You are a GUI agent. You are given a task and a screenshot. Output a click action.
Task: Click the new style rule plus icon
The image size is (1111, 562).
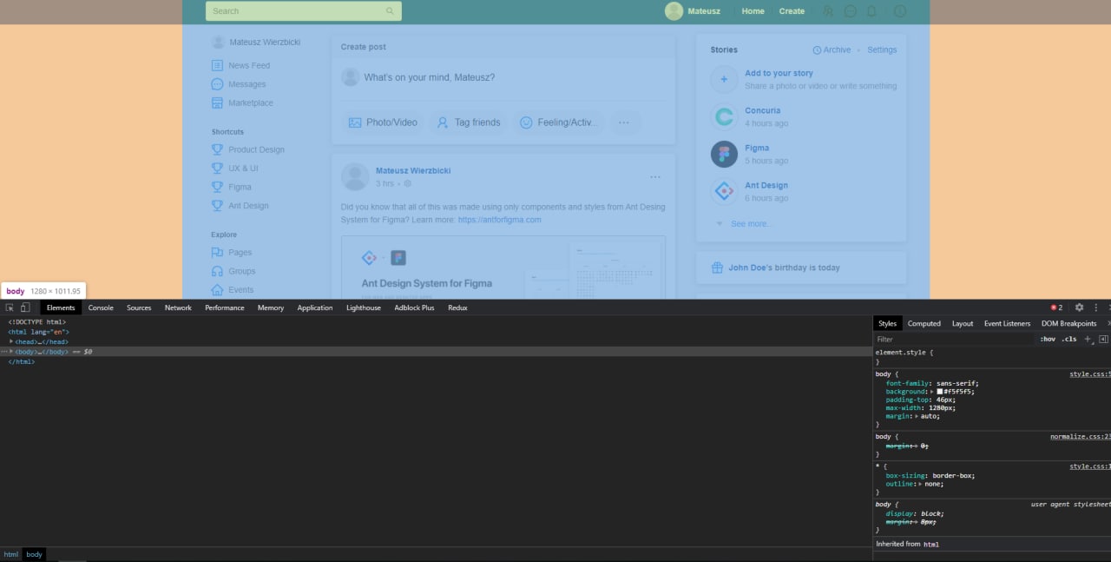click(x=1088, y=339)
